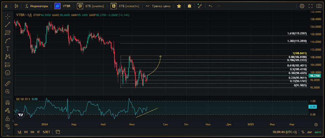
Task: Click the time 18:09:44 (UTC+3)
Action: tap(285, 132)
